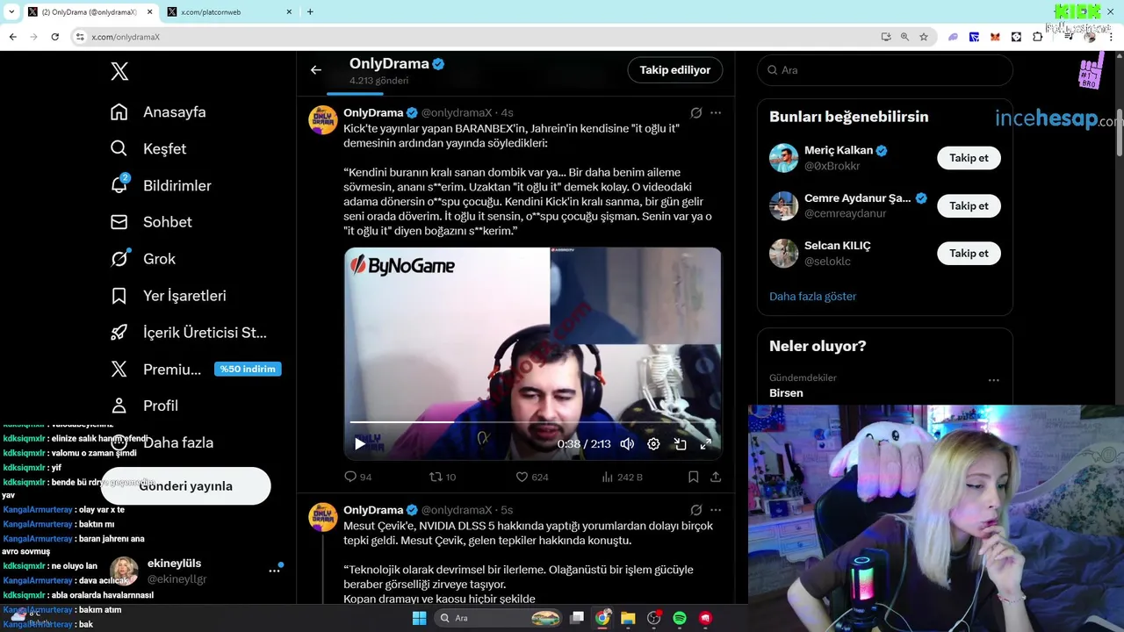Open the extensions puzzle icon
Screen dimensions: 1124x632
coord(1037,37)
